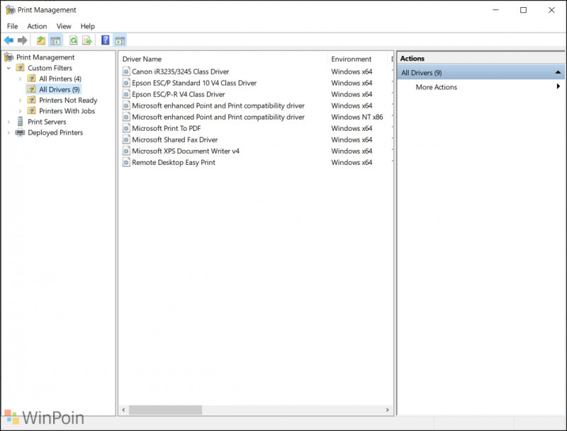Open the File menu
The image size is (567, 431).
pyautogui.click(x=12, y=26)
